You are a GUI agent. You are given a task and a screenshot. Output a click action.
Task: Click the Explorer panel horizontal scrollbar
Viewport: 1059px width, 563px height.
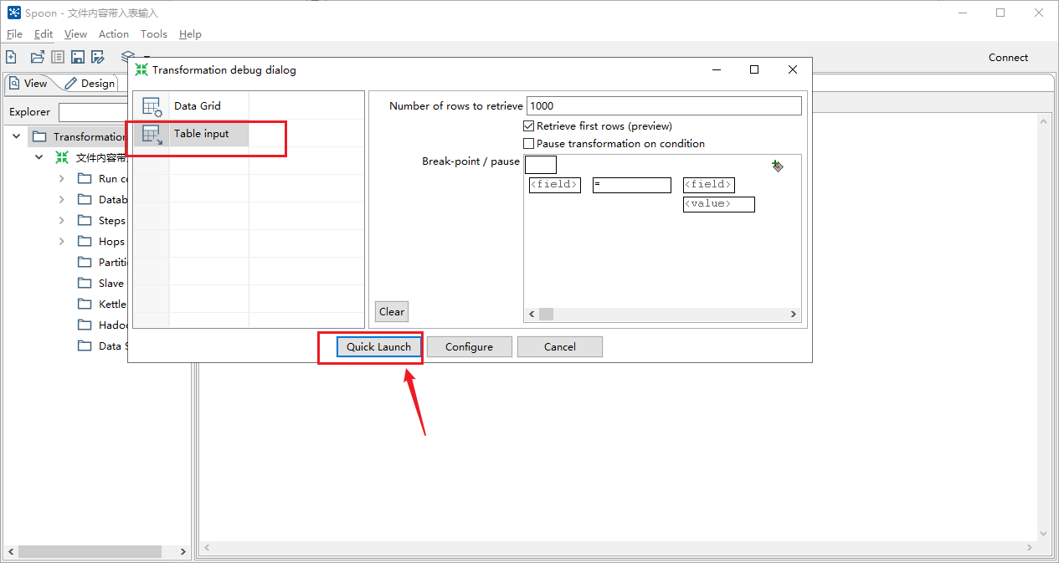tap(90, 552)
